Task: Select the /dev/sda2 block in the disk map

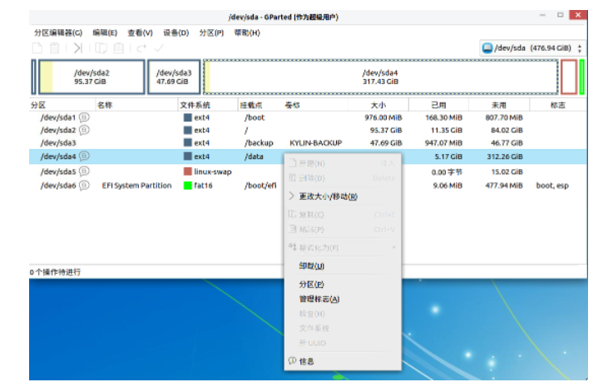Action: pyautogui.click(x=91, y=77)
